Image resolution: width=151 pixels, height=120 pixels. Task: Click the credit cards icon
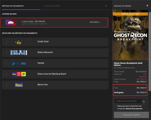pyautogui.click(x=19, y=42)
